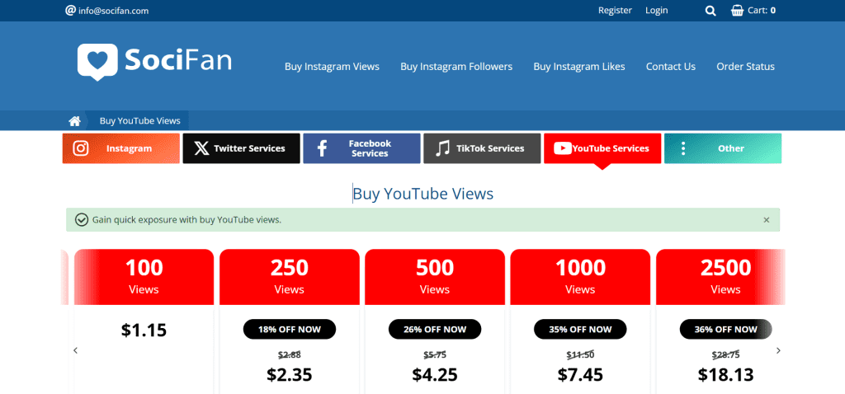Click the Cart: 0 label
Screen dimensions: 845x394
point(762,10)
